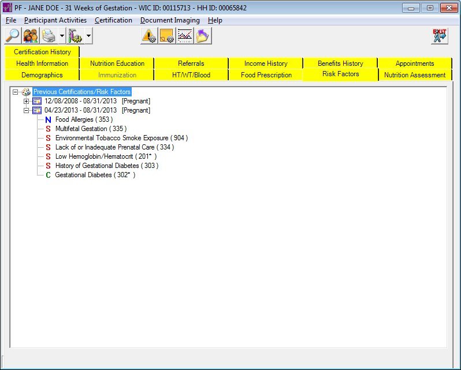Click the warning triangle alerts icon

point(149,36)
